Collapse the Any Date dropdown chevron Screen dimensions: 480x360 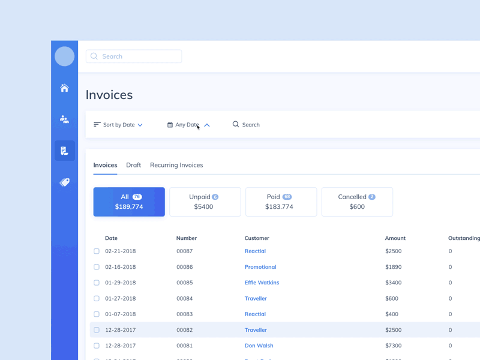pyautogui.click(x=206, y=125)
